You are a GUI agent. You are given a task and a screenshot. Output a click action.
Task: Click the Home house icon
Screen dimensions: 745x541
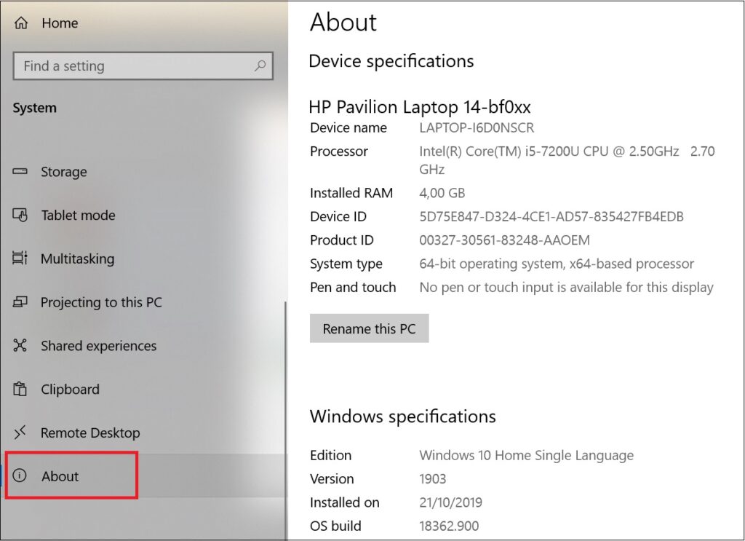coord(21,23)
